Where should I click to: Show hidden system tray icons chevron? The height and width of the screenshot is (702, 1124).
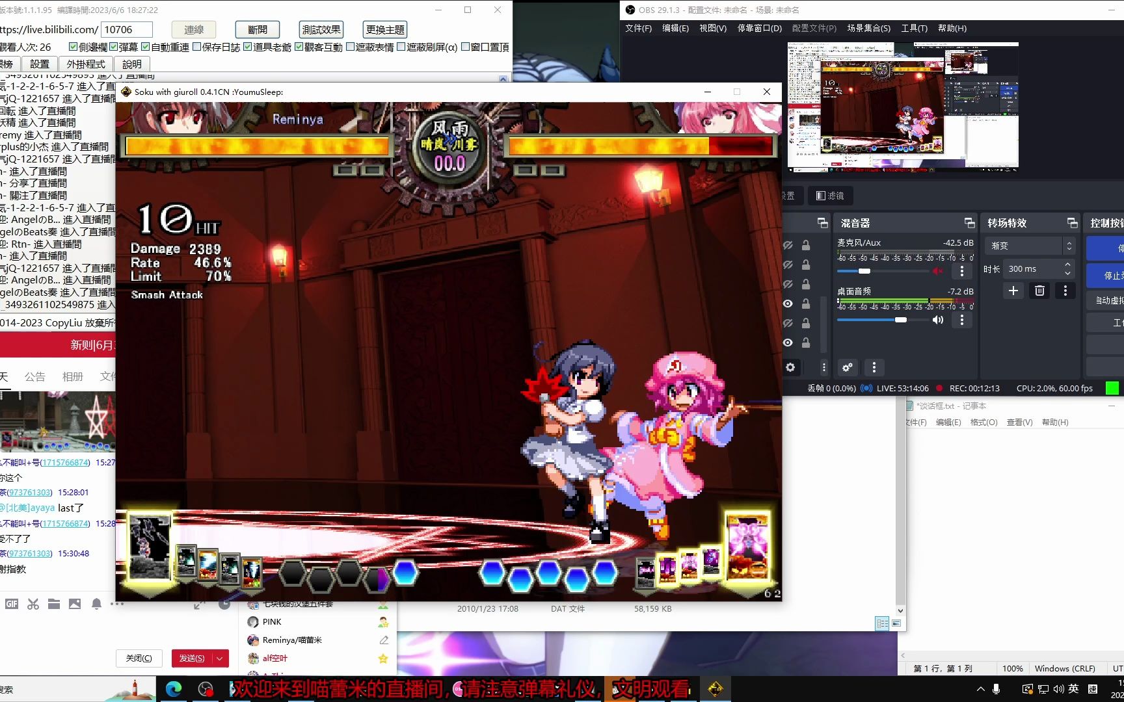981,689
